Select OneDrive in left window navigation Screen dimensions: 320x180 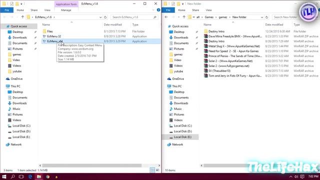click(x=16, y=79)
